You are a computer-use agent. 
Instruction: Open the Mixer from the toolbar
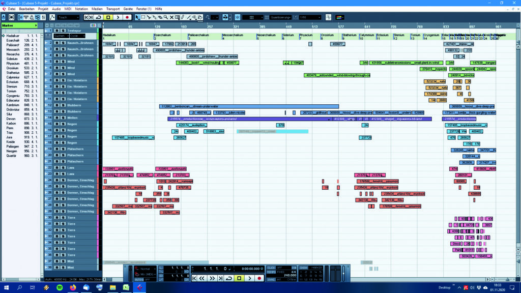[x=43, y=17]
